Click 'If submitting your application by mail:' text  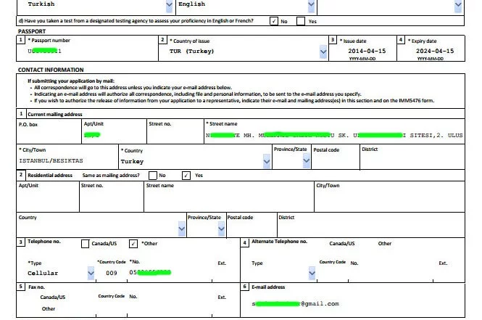tap(71, 81)
